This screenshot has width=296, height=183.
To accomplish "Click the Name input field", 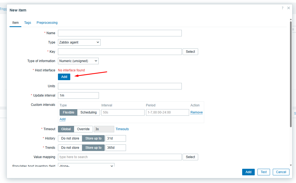I will pyautogui.click(x=120, y=33).
